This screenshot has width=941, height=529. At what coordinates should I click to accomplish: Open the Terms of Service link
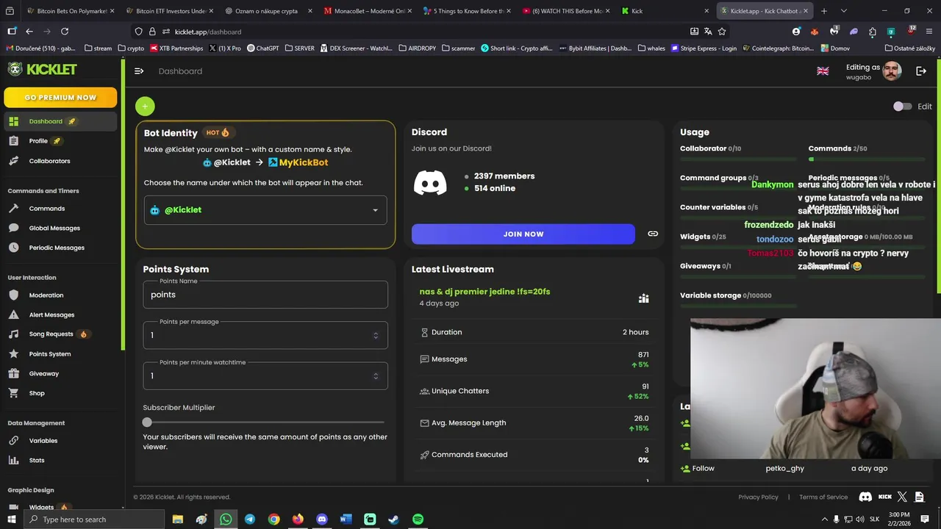[x=823, y=497]
